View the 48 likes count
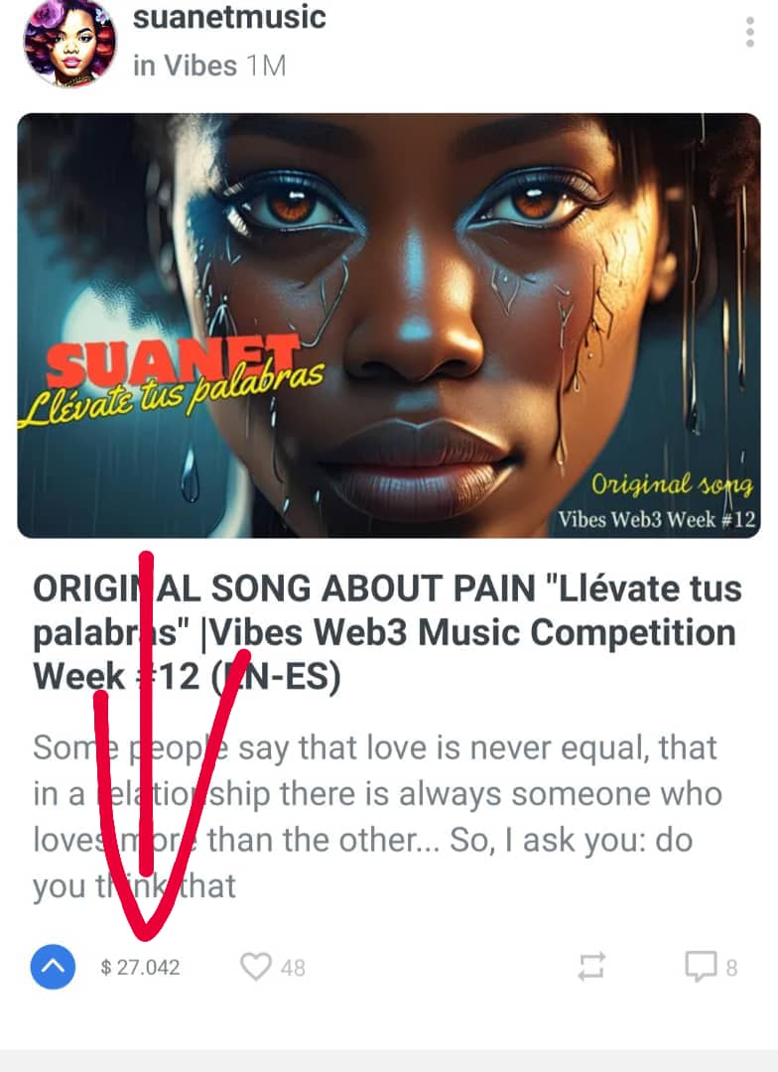Image resolution: width=778 pixels, height=1072 pixels. 293,968
